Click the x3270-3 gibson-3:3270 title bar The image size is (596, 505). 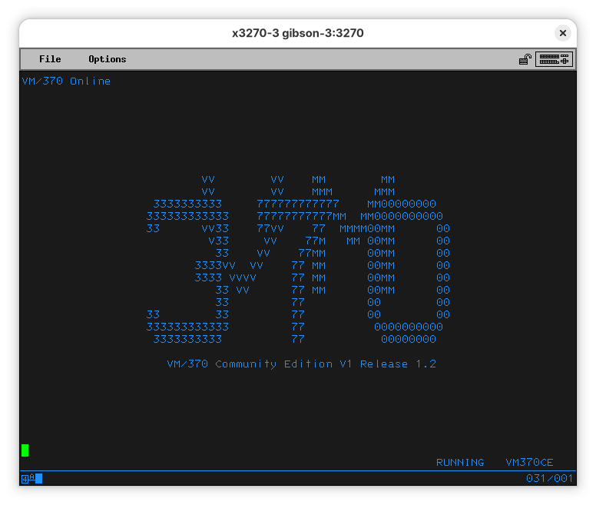click(x=297, y=33)
